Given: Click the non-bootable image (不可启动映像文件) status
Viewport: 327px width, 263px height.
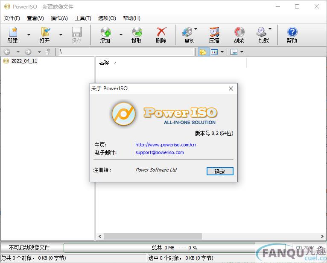Looking at the screenshot, I should pos(29,247).
